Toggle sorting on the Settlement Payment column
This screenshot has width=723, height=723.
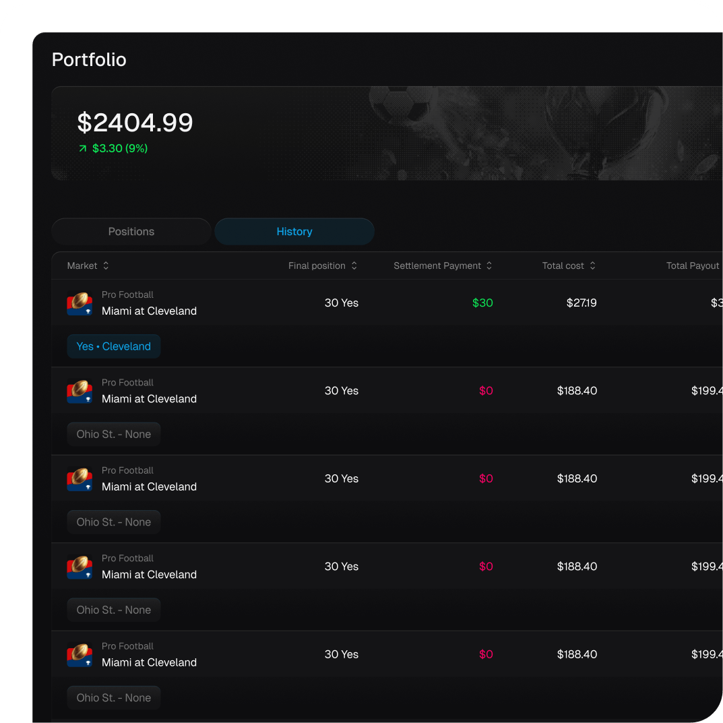[489, 265]
